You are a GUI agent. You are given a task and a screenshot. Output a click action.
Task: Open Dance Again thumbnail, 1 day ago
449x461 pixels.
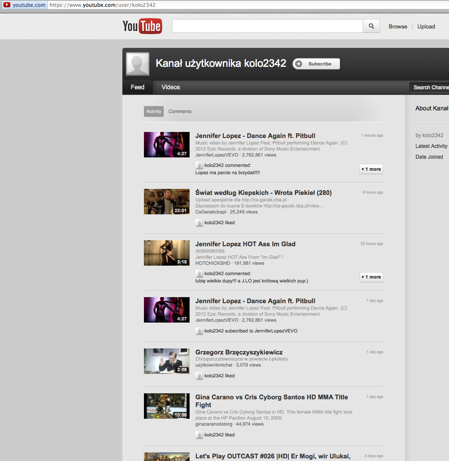(167, 310)
